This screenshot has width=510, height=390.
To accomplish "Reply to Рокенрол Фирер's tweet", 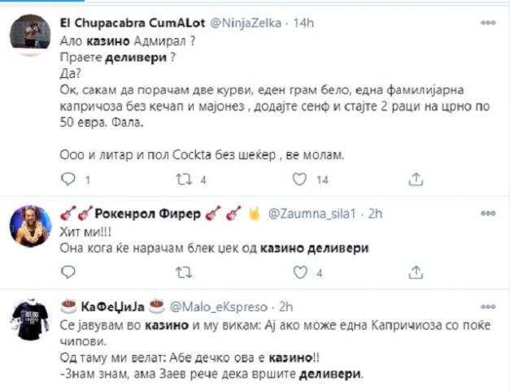I will pyautogui.click(x=69, y=272).
